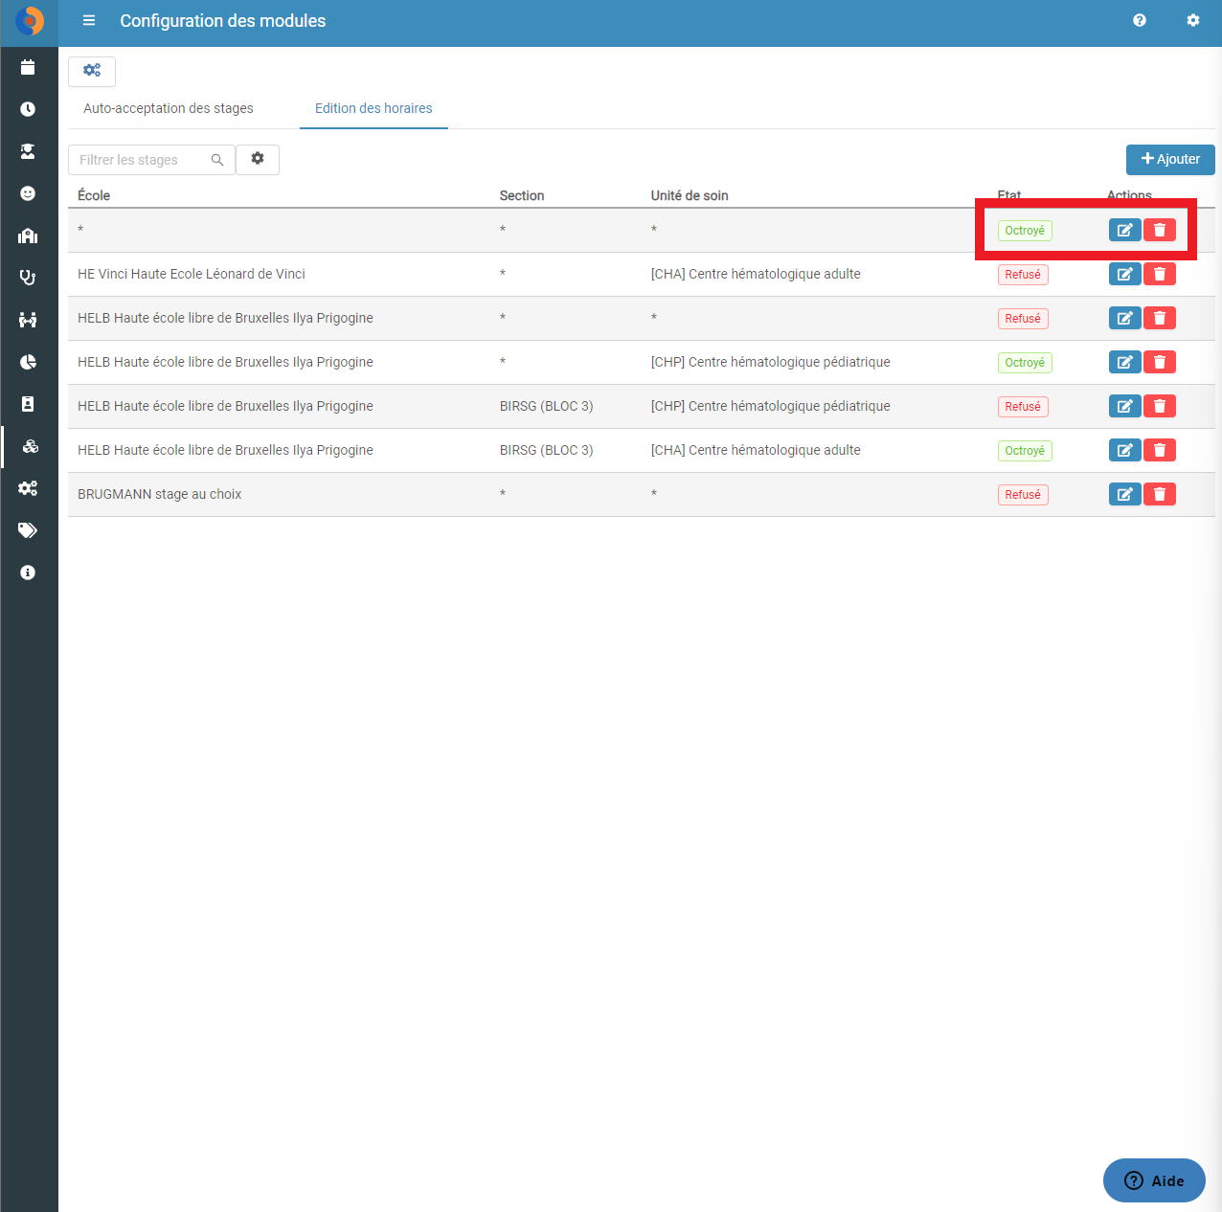Delete the BRUGMANN stage au choix row
This screenshot has width=1222, height=1212.
(x=1160, y=494)
